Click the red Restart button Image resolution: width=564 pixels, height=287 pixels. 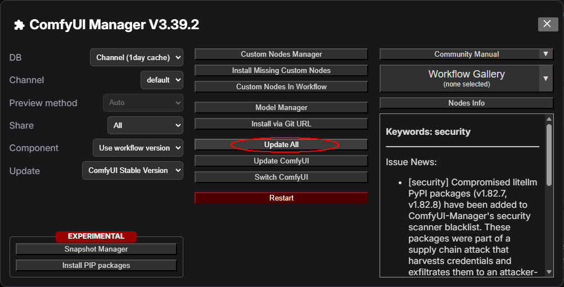[x=281, y=198]
